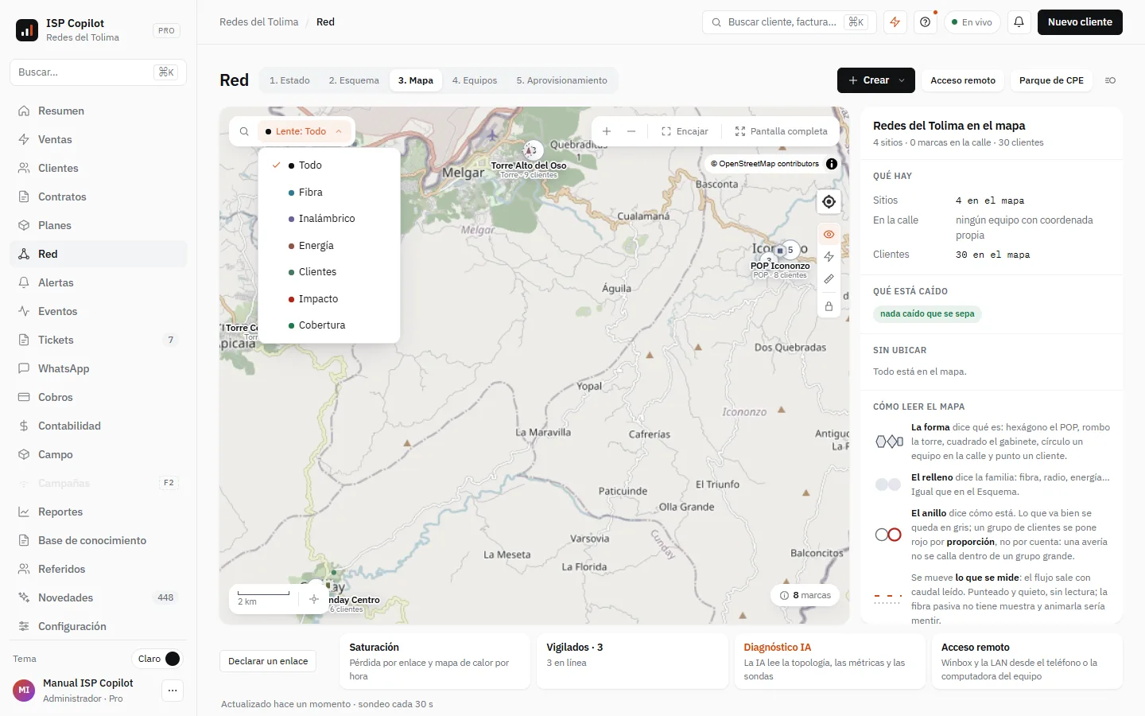Open the lightning quick-actions icon in top bar
This screenshot has width=1145, height=716.
[x=895, y=22]
